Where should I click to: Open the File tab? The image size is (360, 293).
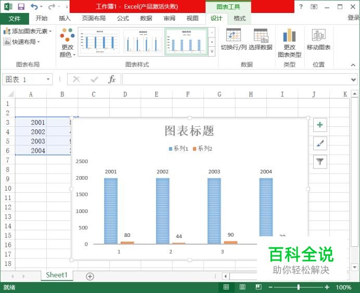15,18
